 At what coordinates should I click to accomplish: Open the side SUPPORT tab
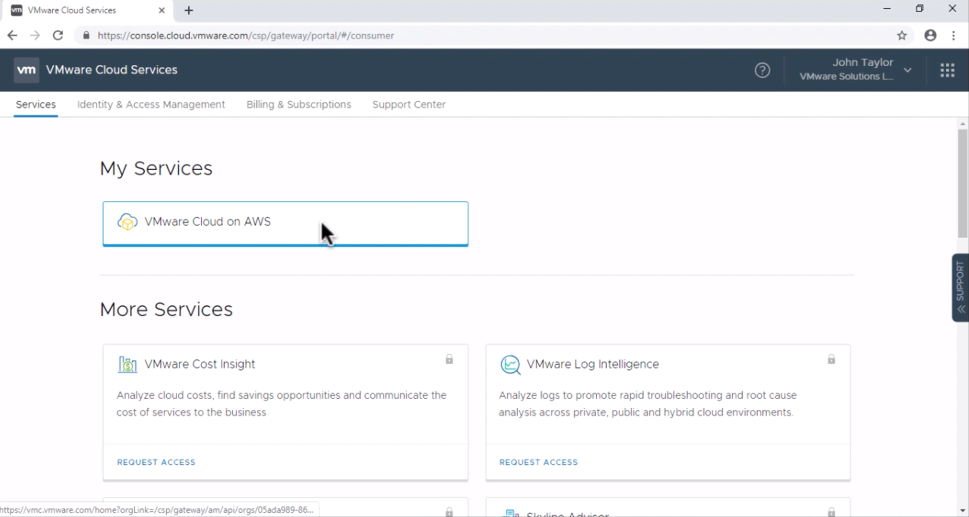(960, 287)
